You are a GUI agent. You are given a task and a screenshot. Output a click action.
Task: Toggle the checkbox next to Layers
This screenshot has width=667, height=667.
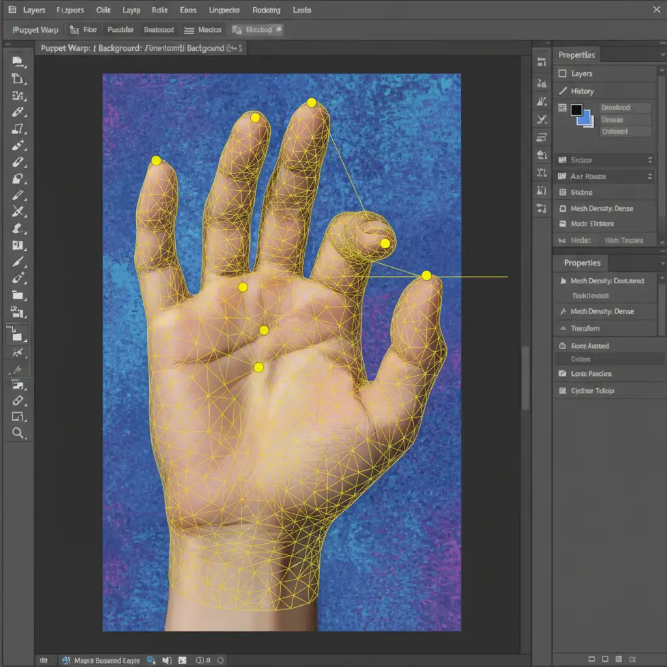[563, 74]
